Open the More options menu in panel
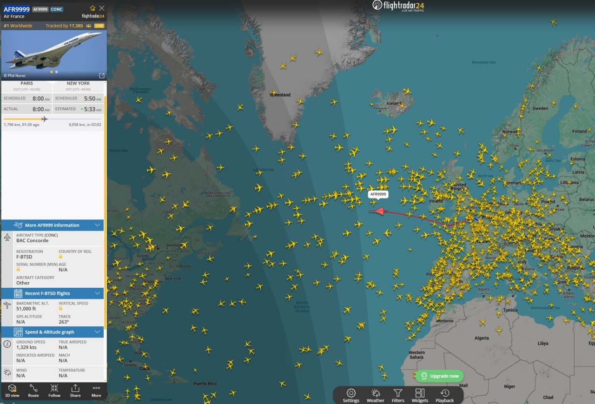 tap(96, 391)
